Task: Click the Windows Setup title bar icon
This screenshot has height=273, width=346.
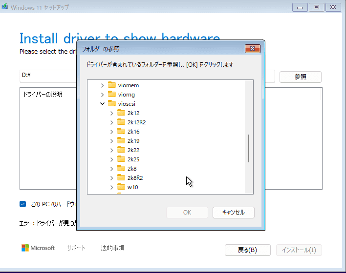Action: tap(5, 7)
